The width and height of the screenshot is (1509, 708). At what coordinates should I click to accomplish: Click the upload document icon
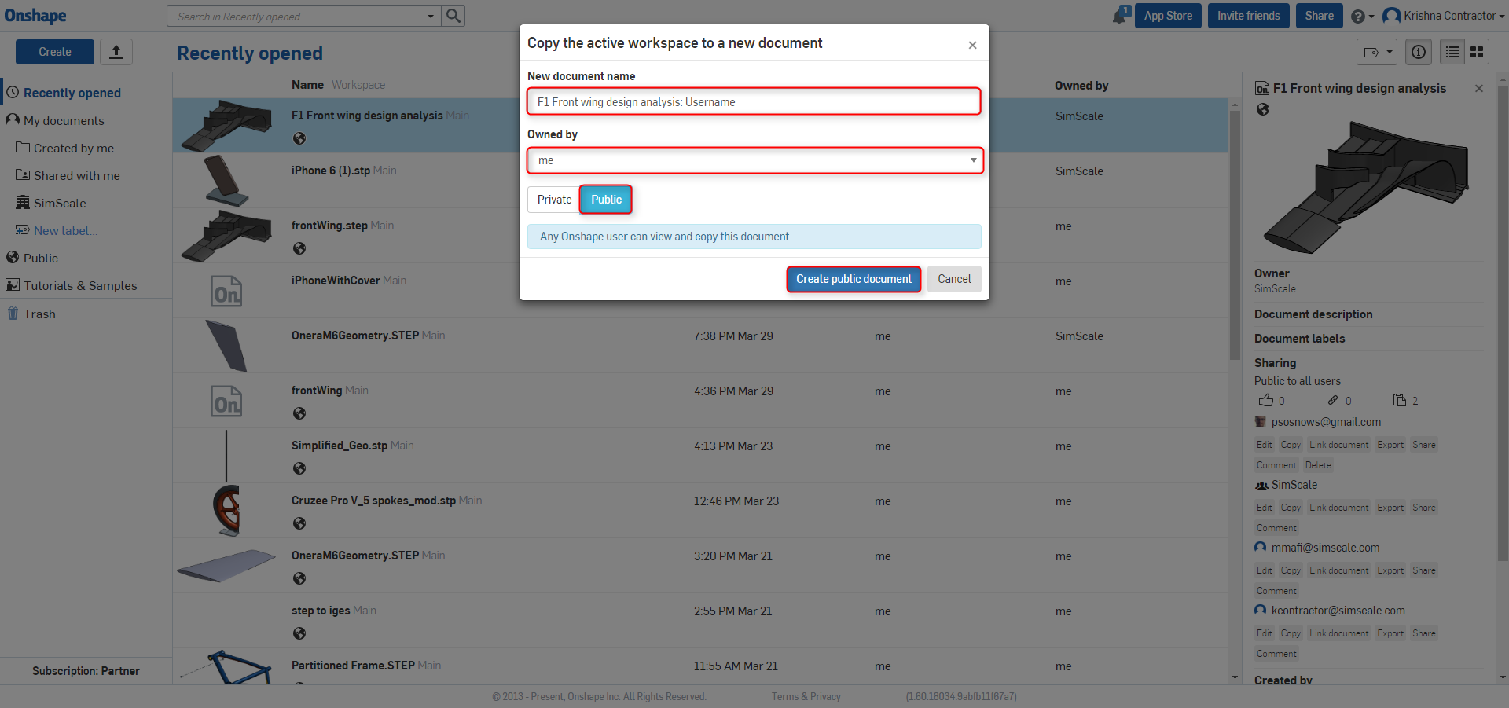(x=116, y=52)
